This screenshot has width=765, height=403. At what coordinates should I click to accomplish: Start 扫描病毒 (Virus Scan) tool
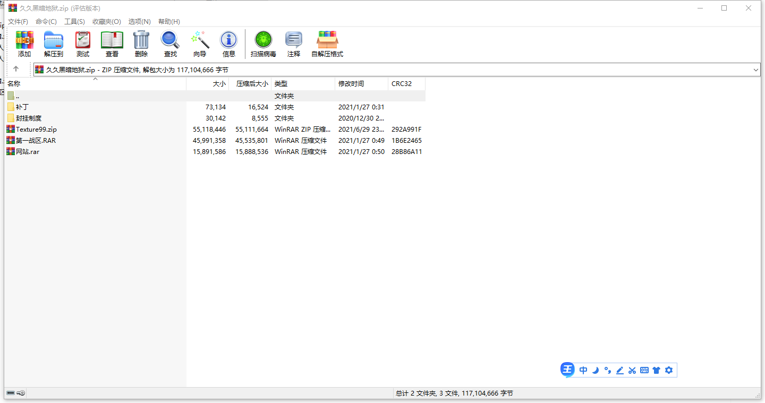(263, 44)
